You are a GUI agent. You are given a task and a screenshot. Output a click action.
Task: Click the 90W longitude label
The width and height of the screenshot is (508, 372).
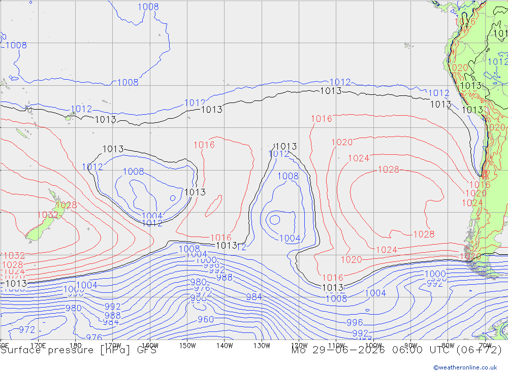[411, 346]
